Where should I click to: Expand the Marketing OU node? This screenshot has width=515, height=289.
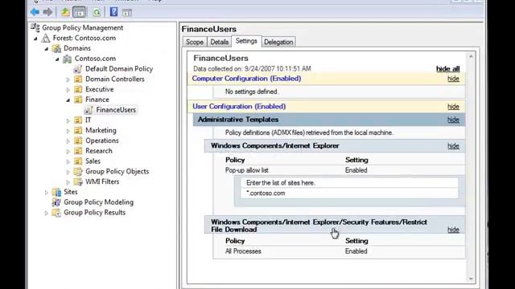(68, 131)
